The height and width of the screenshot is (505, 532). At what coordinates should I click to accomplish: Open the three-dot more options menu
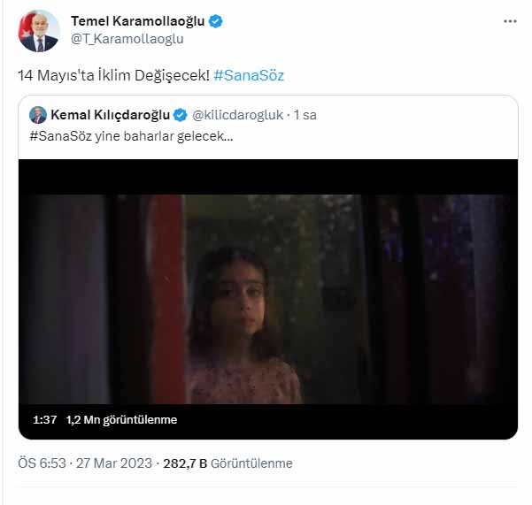click(509, 20)
